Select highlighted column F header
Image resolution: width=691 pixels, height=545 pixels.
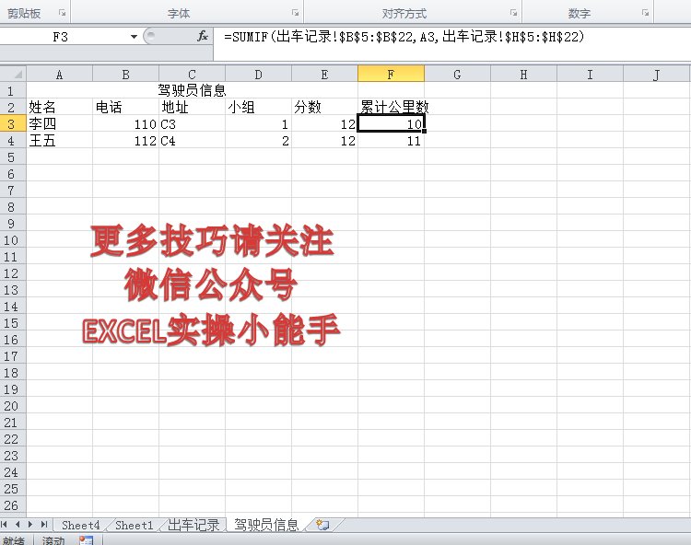[391, 74]
